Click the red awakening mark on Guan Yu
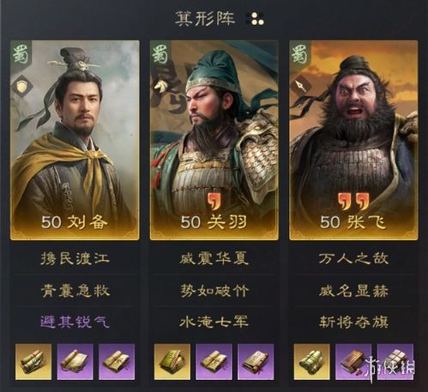This screenshot has height=392, width=428. (213, 201)
